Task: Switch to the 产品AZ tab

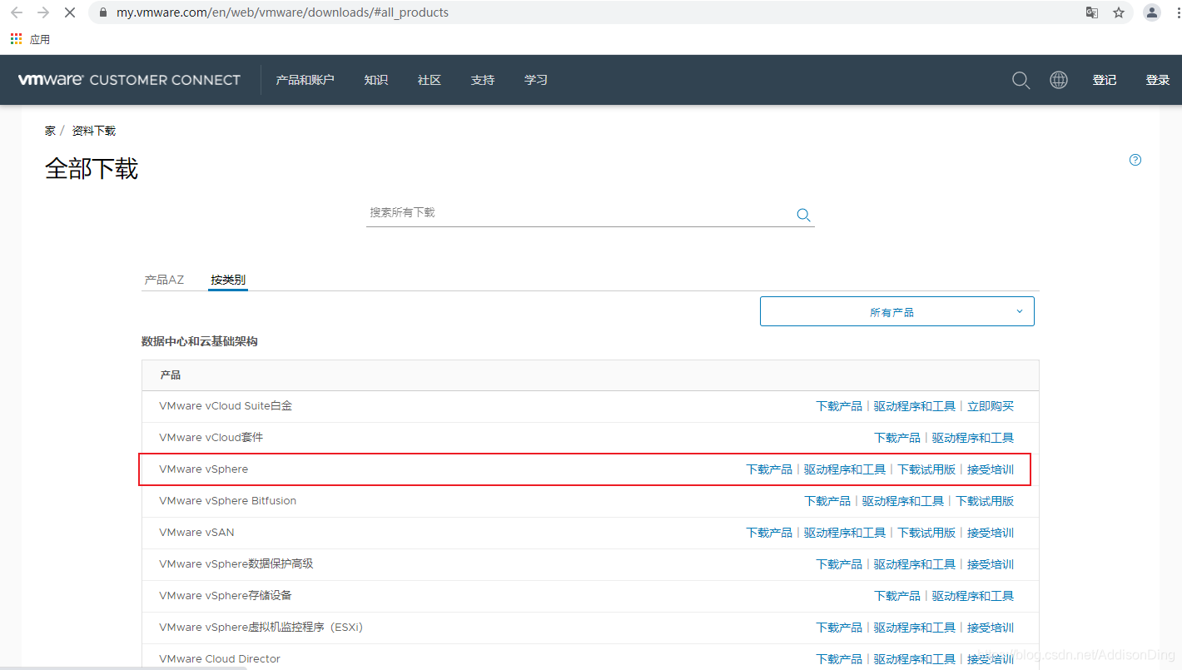Action: [x=164, y=280]
